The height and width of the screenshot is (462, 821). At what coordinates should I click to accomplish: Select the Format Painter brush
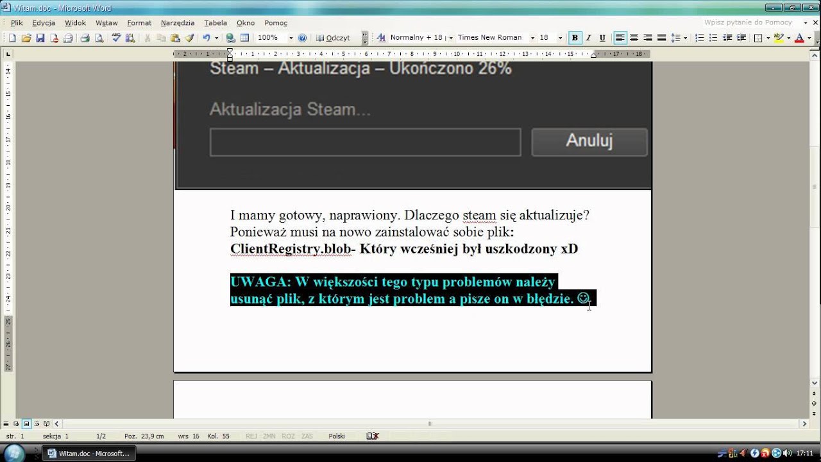[x=189, y=38]
